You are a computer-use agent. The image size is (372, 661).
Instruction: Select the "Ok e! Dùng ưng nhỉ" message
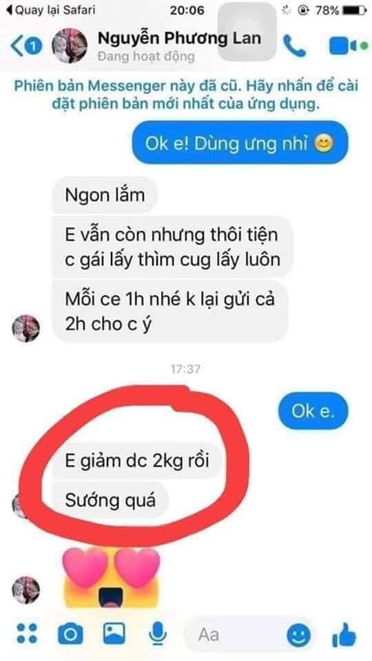point(240,143)
